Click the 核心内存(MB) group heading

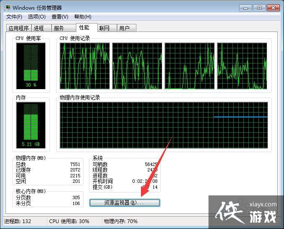(x=31, y=191)
